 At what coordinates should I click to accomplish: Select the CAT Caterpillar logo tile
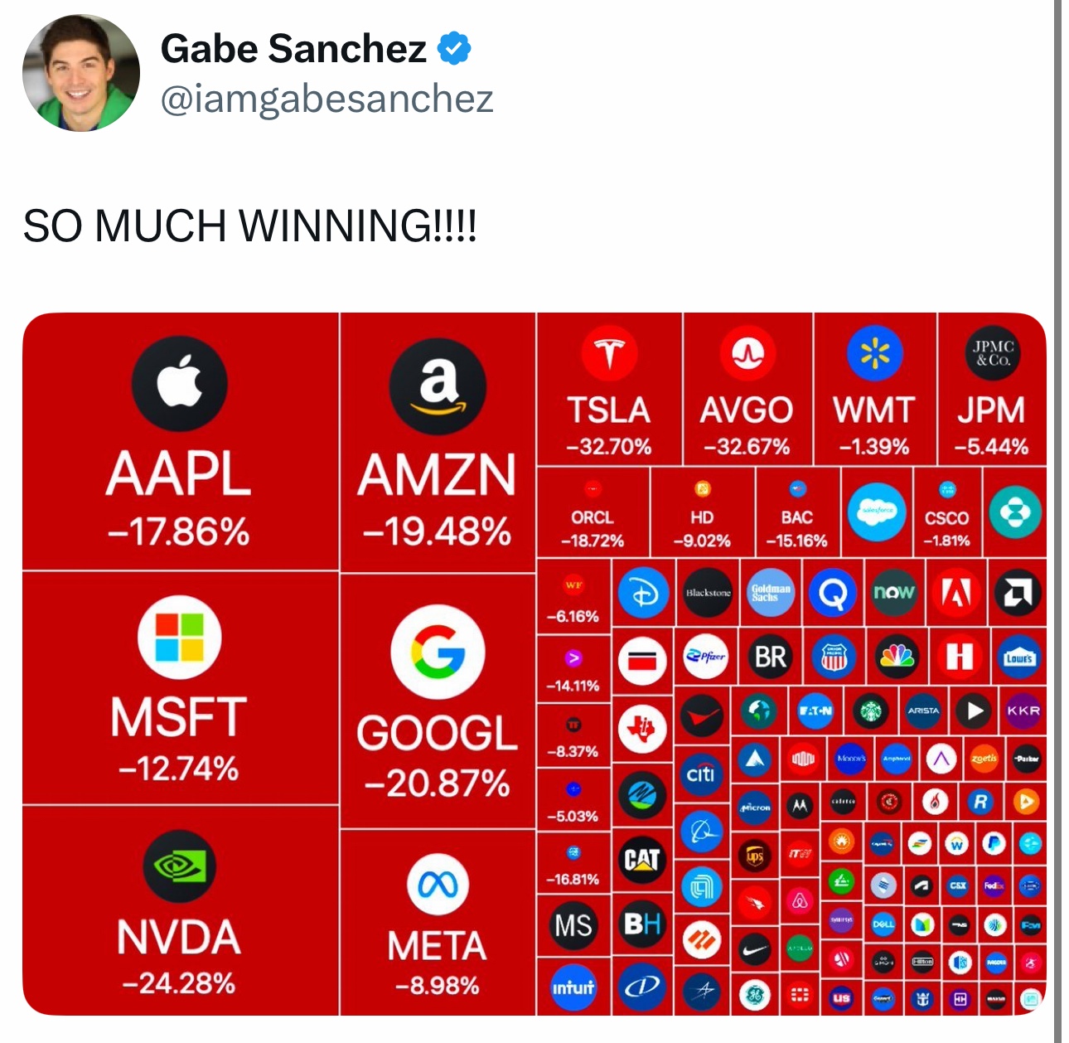[x=642, y=860]
